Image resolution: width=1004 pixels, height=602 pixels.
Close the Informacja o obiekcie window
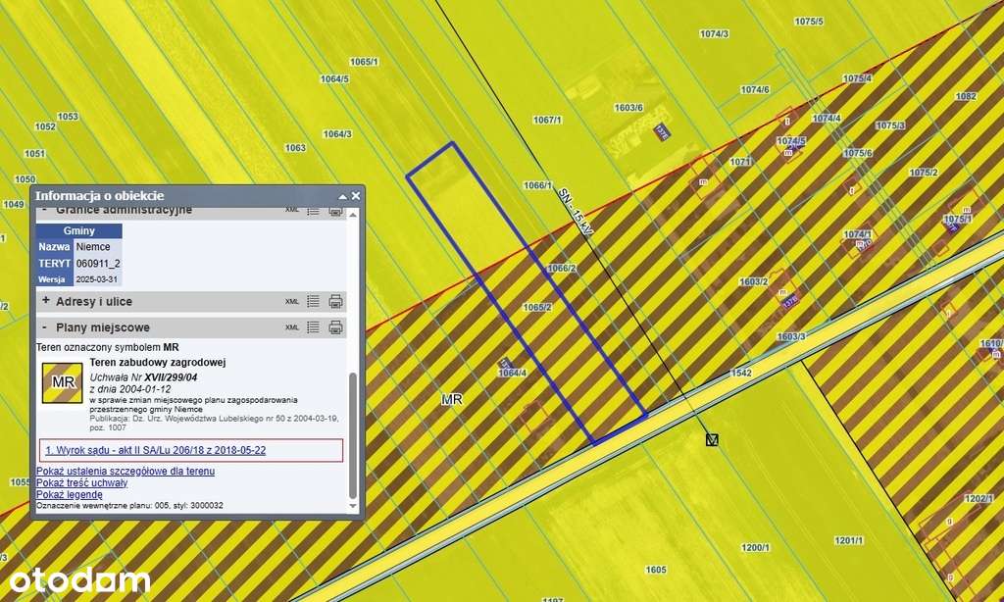click(x=356, y=196)
